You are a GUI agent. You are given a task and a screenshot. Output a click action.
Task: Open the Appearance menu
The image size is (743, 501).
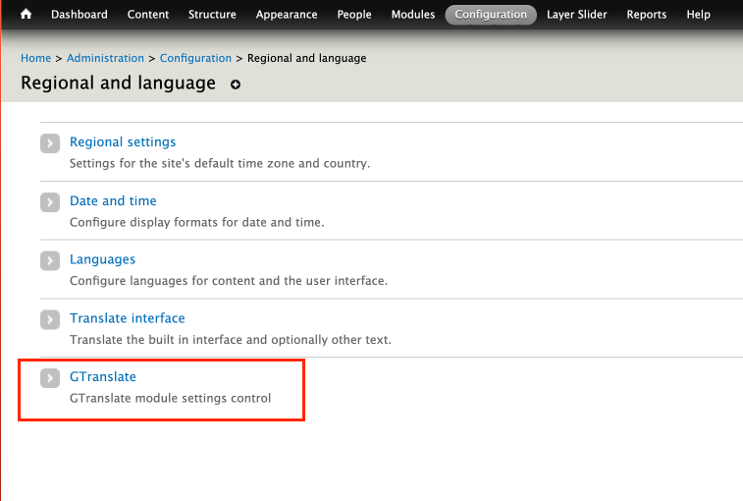coord(287,15)
